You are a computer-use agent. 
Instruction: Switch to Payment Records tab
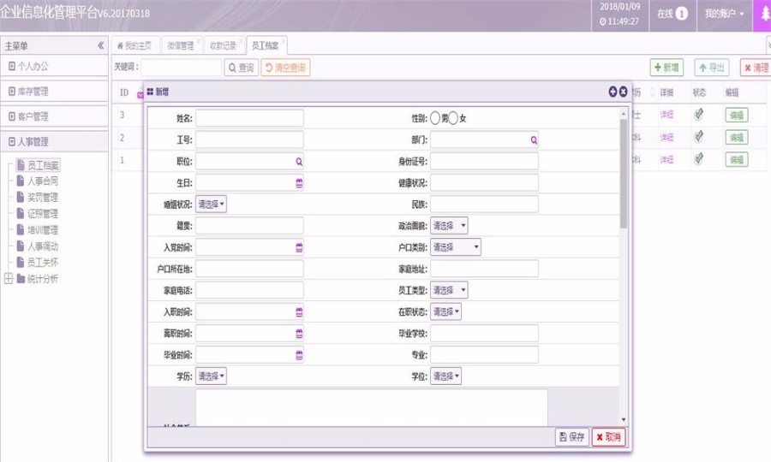point(224,45)
